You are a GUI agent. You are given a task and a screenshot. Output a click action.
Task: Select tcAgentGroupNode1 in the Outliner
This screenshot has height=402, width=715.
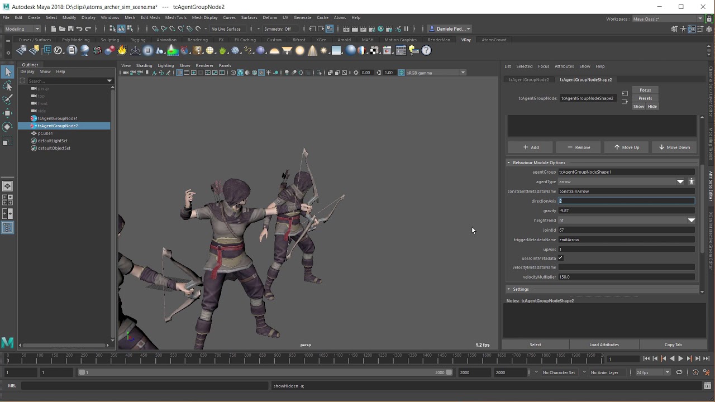click(x=58, y=118)
